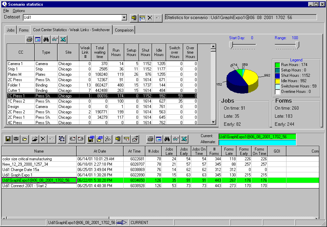Click the binoculars icon above the cost center table
327x227 pixels.
(46, 40)
